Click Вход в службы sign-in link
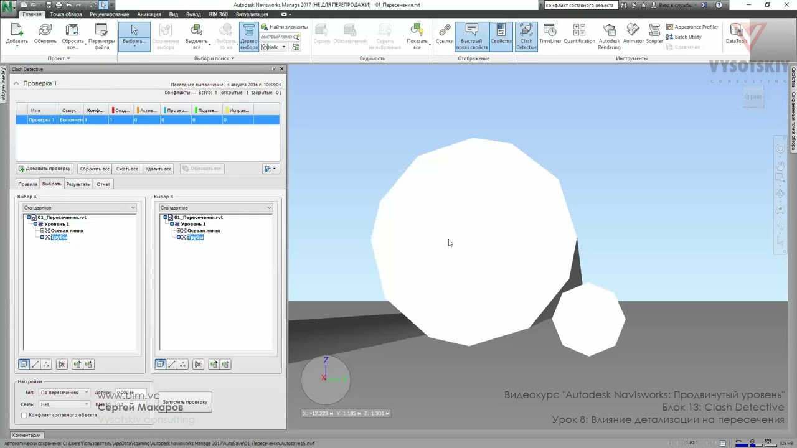The height and width of the screenshot is (448, 797). (675, 5)
